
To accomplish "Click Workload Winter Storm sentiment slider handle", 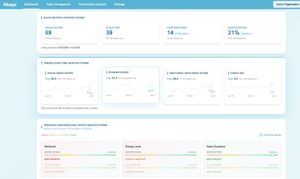I will pyautogui.click(x=50, y=155).
